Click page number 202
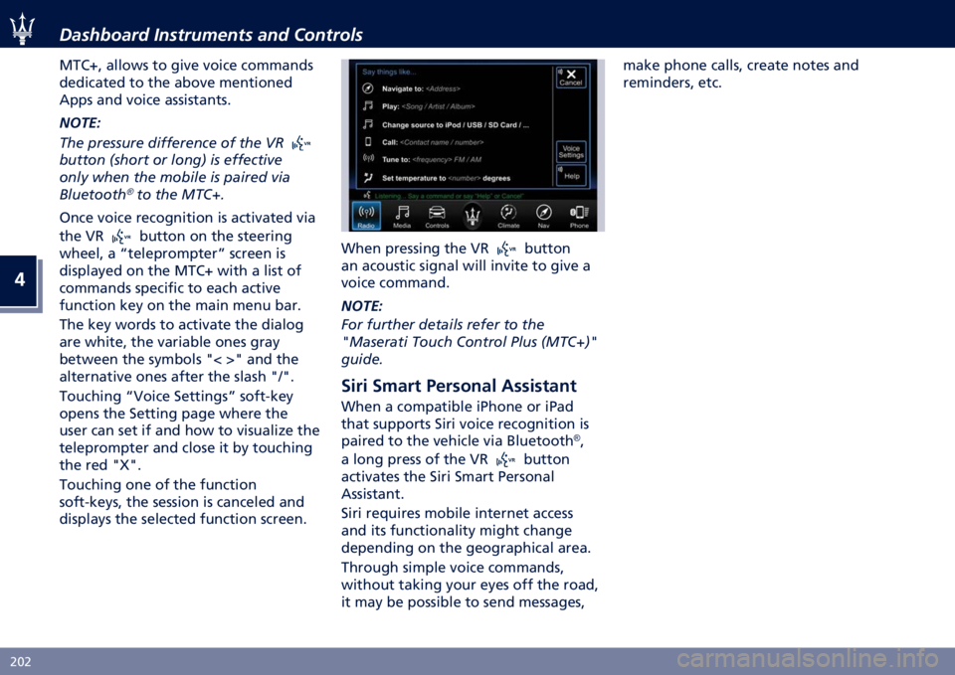 21,662
